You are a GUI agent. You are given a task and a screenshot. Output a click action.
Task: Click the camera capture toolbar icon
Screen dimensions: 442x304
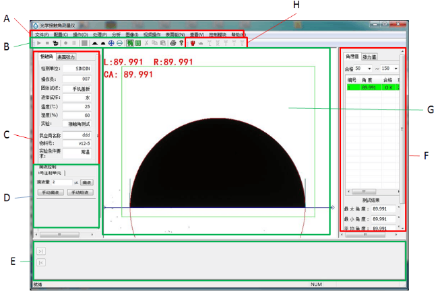click(55, 43)
